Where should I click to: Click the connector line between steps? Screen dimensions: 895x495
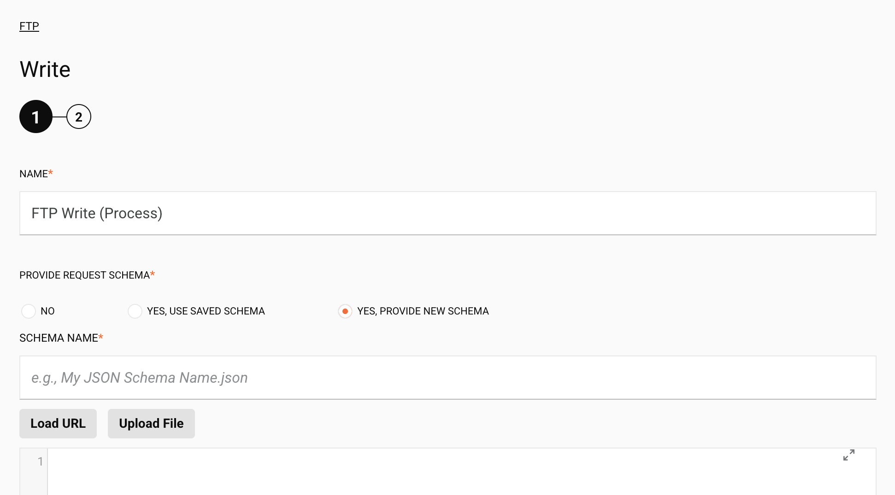point(59,117)
